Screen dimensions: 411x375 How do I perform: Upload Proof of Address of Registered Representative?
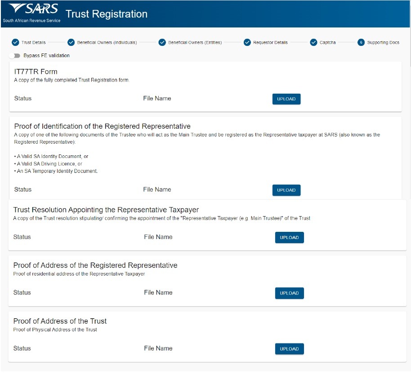tap(289, 293)
